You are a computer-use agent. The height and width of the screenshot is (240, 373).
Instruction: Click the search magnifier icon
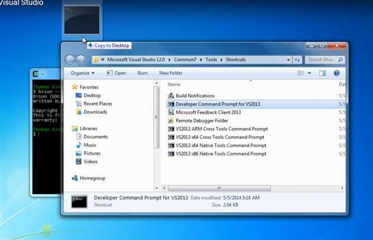pyautogui.click(x=341, y=60)
